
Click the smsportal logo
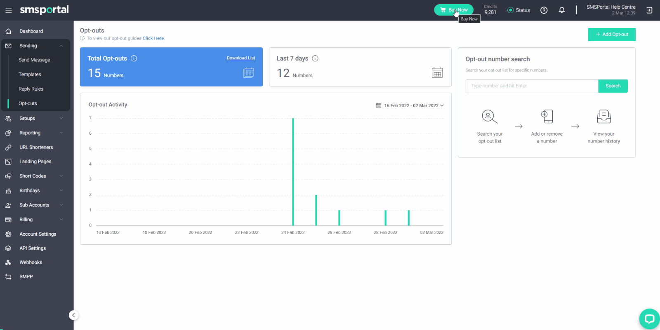coord(44,10)
